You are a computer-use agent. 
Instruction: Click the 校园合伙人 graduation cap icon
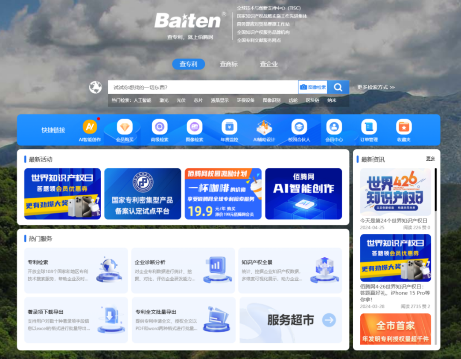(299, 127)
